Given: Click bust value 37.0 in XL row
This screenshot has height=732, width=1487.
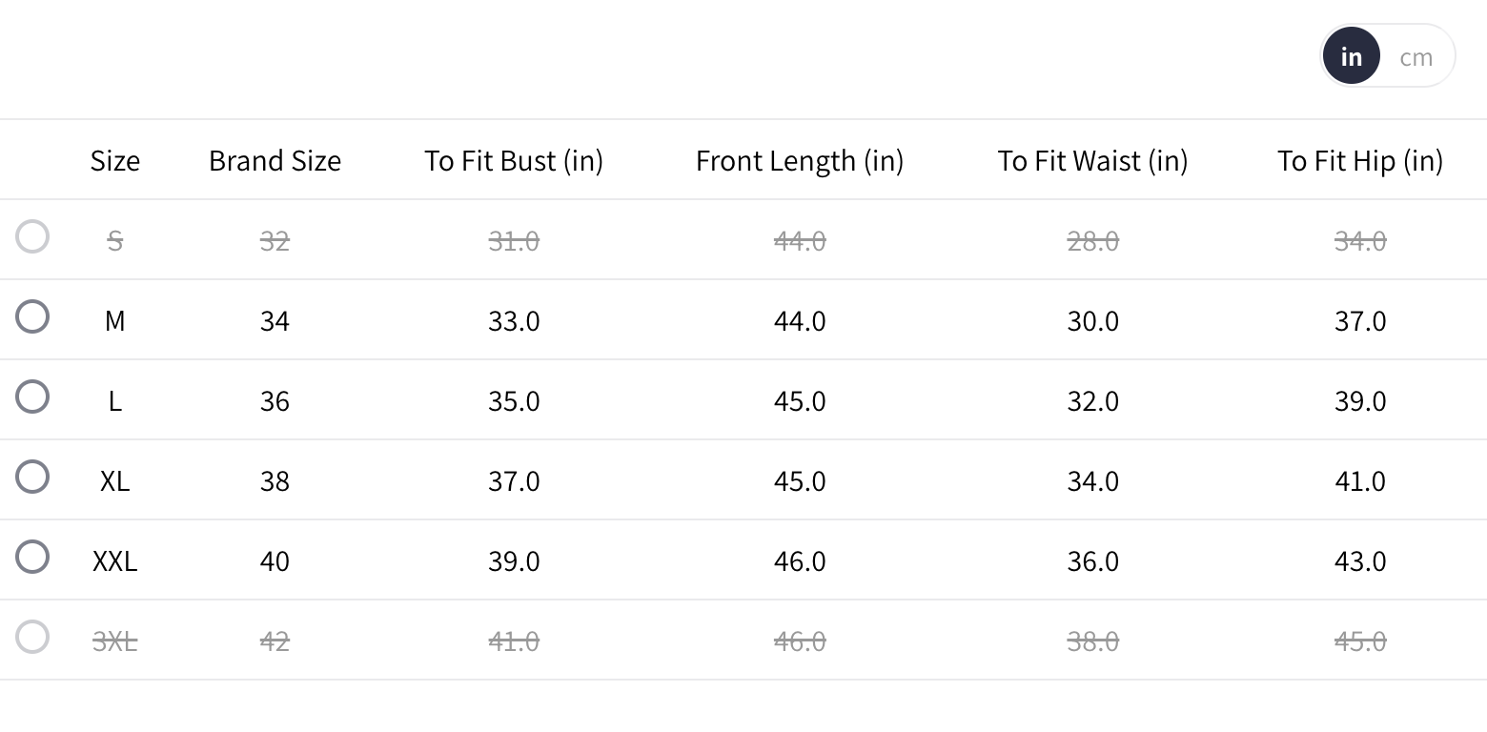Looking at the screenshot, I should [x=514, y=481].
